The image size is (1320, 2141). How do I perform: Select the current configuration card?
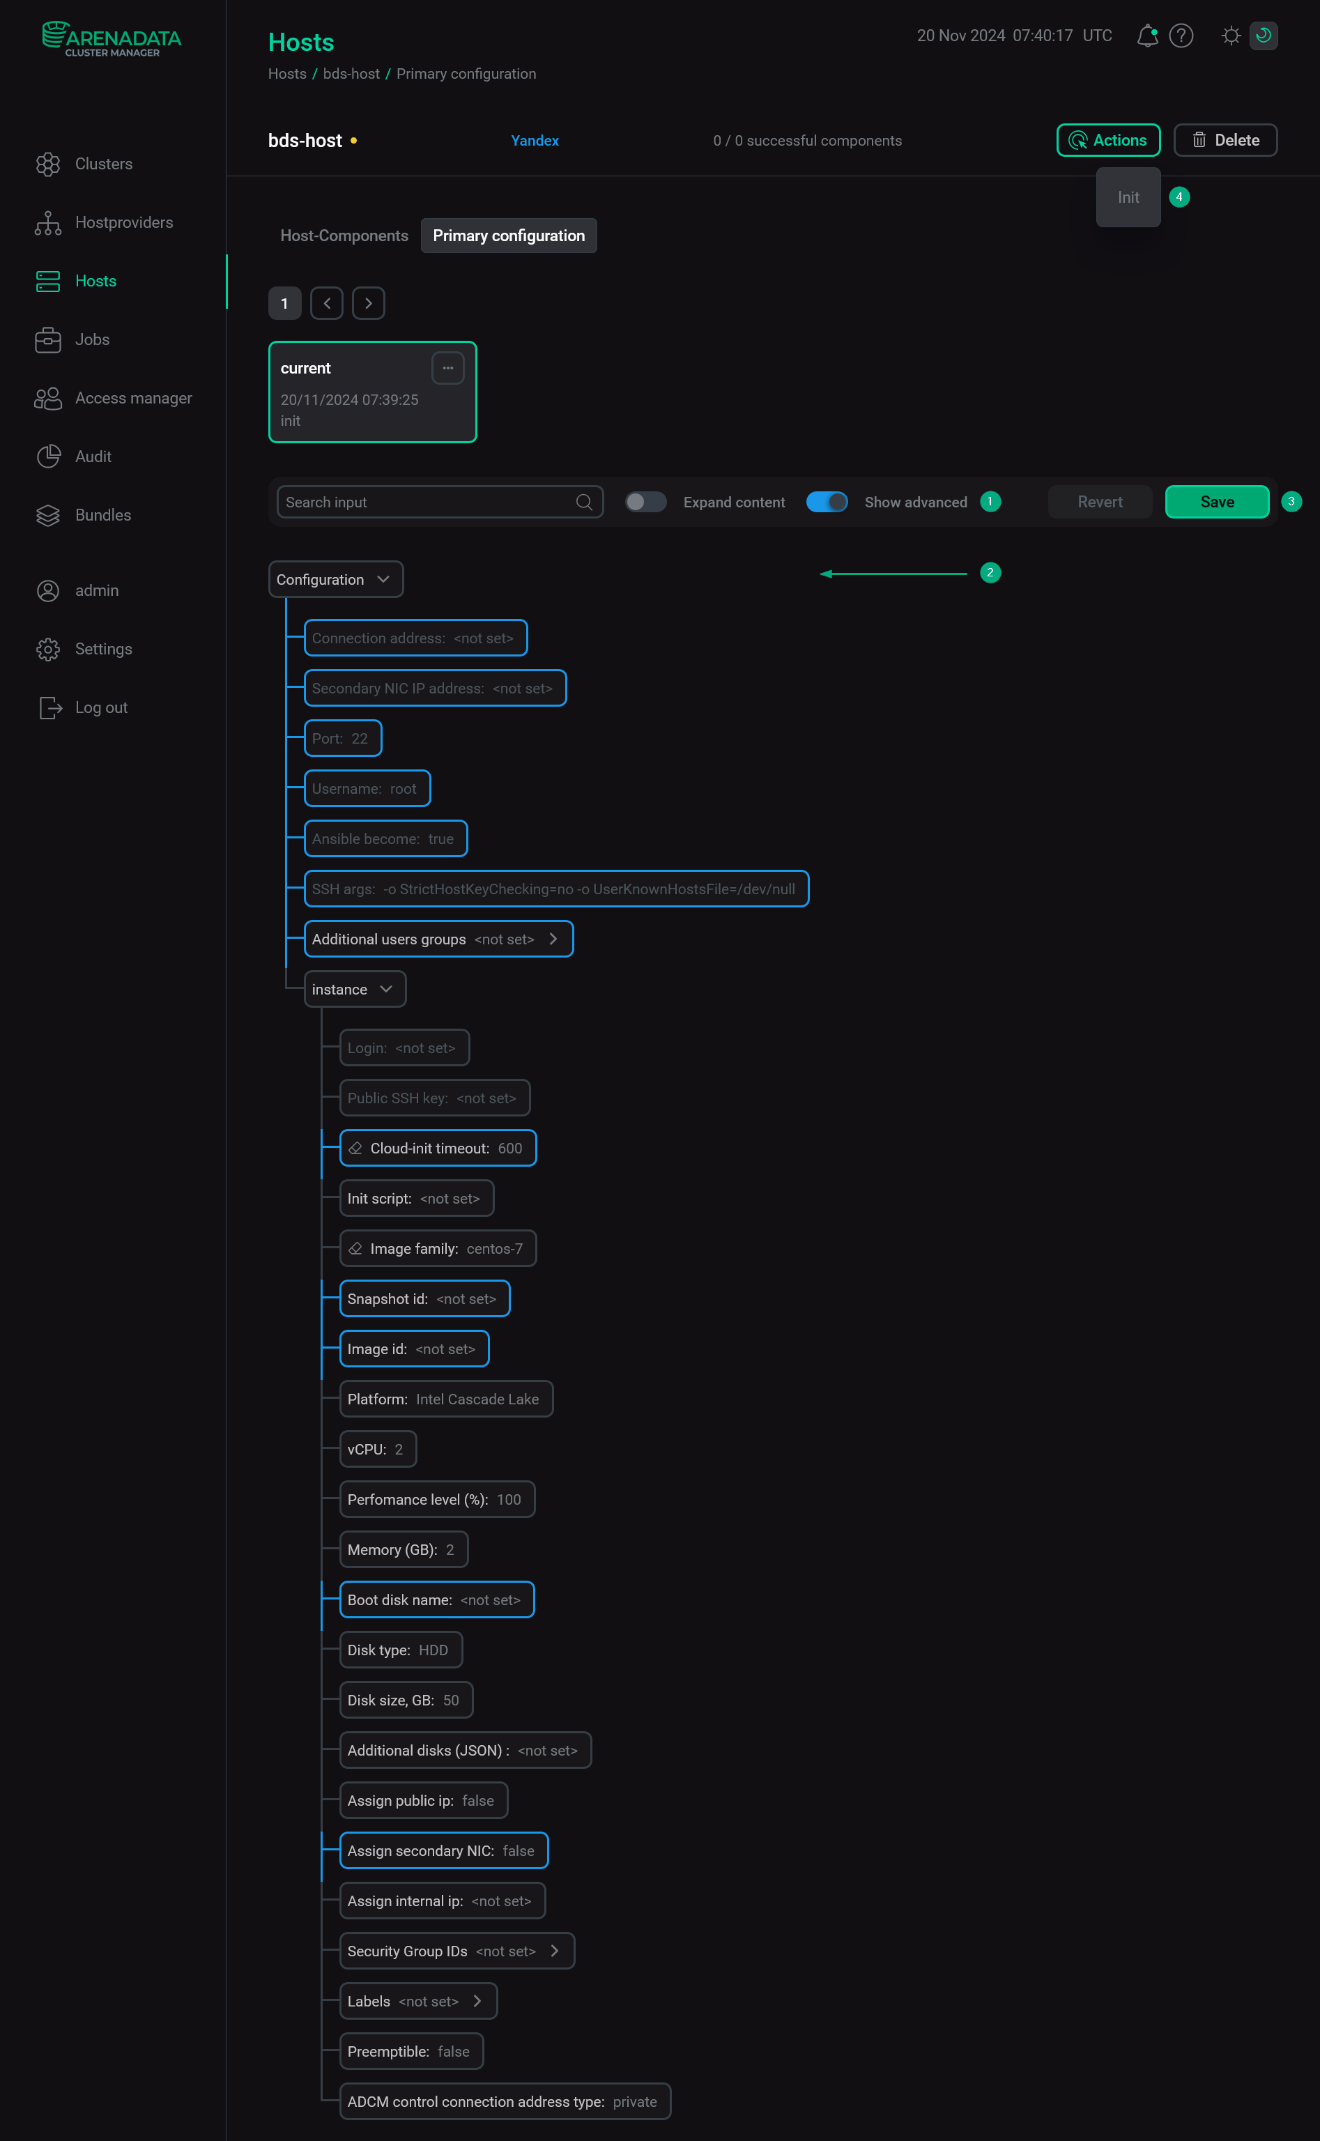point(373,393)
